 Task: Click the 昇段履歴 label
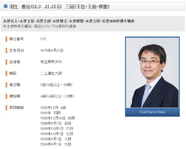[x=16, y=108]
